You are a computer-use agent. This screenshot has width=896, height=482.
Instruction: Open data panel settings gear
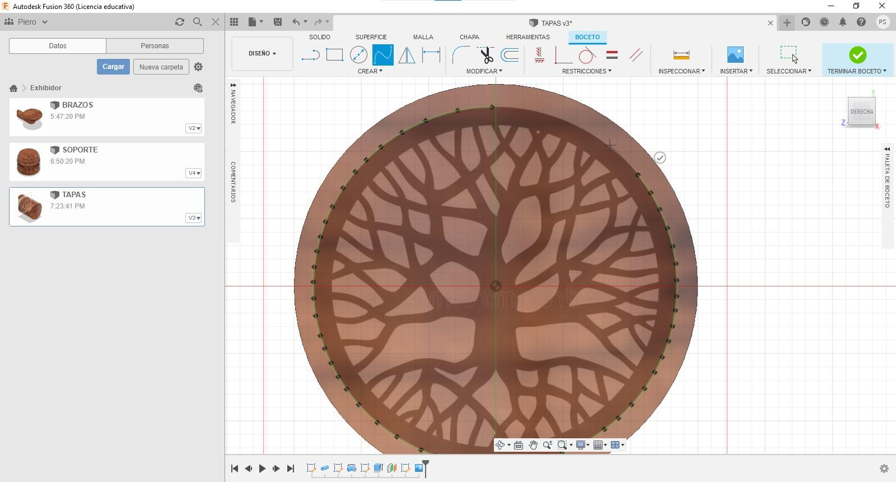pyautogui.click(x=198, y=67)
